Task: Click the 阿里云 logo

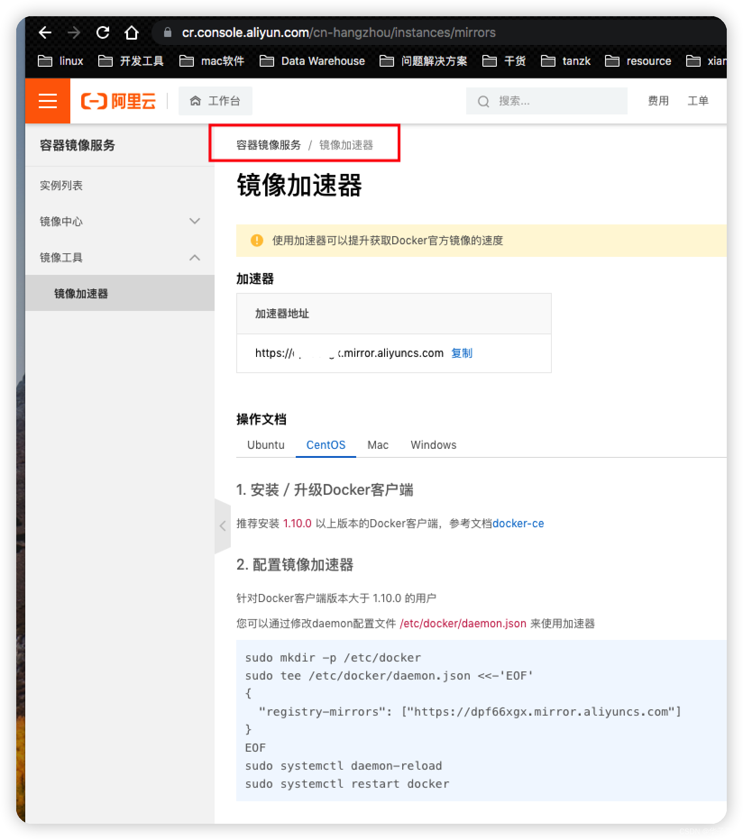Action: click(118, 101)
